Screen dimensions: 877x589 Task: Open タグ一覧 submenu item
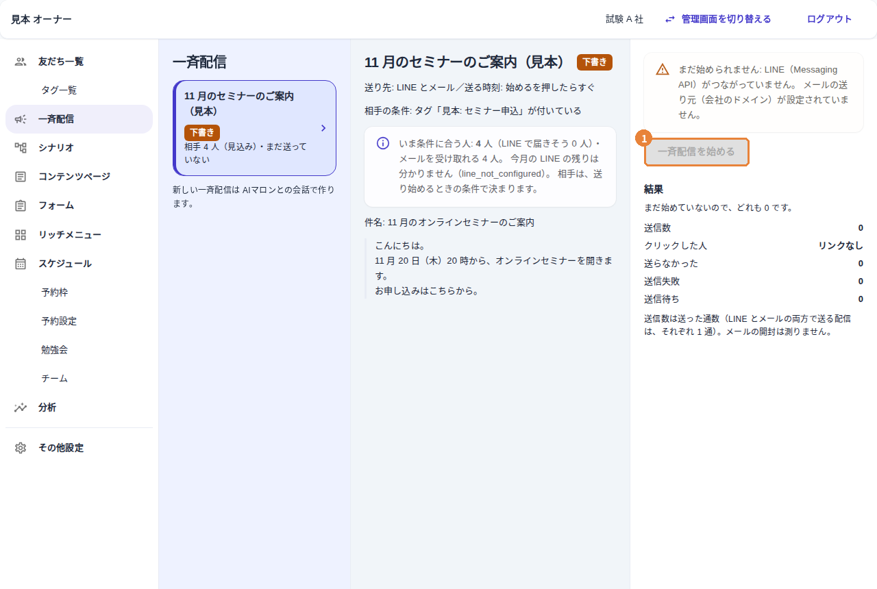click(79, 90)
